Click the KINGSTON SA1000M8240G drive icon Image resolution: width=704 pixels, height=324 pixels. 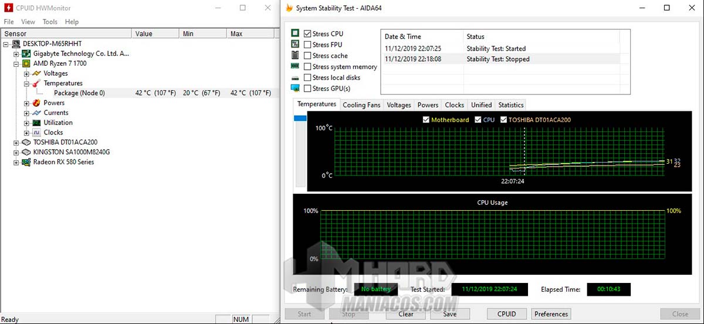click(26, 152)
